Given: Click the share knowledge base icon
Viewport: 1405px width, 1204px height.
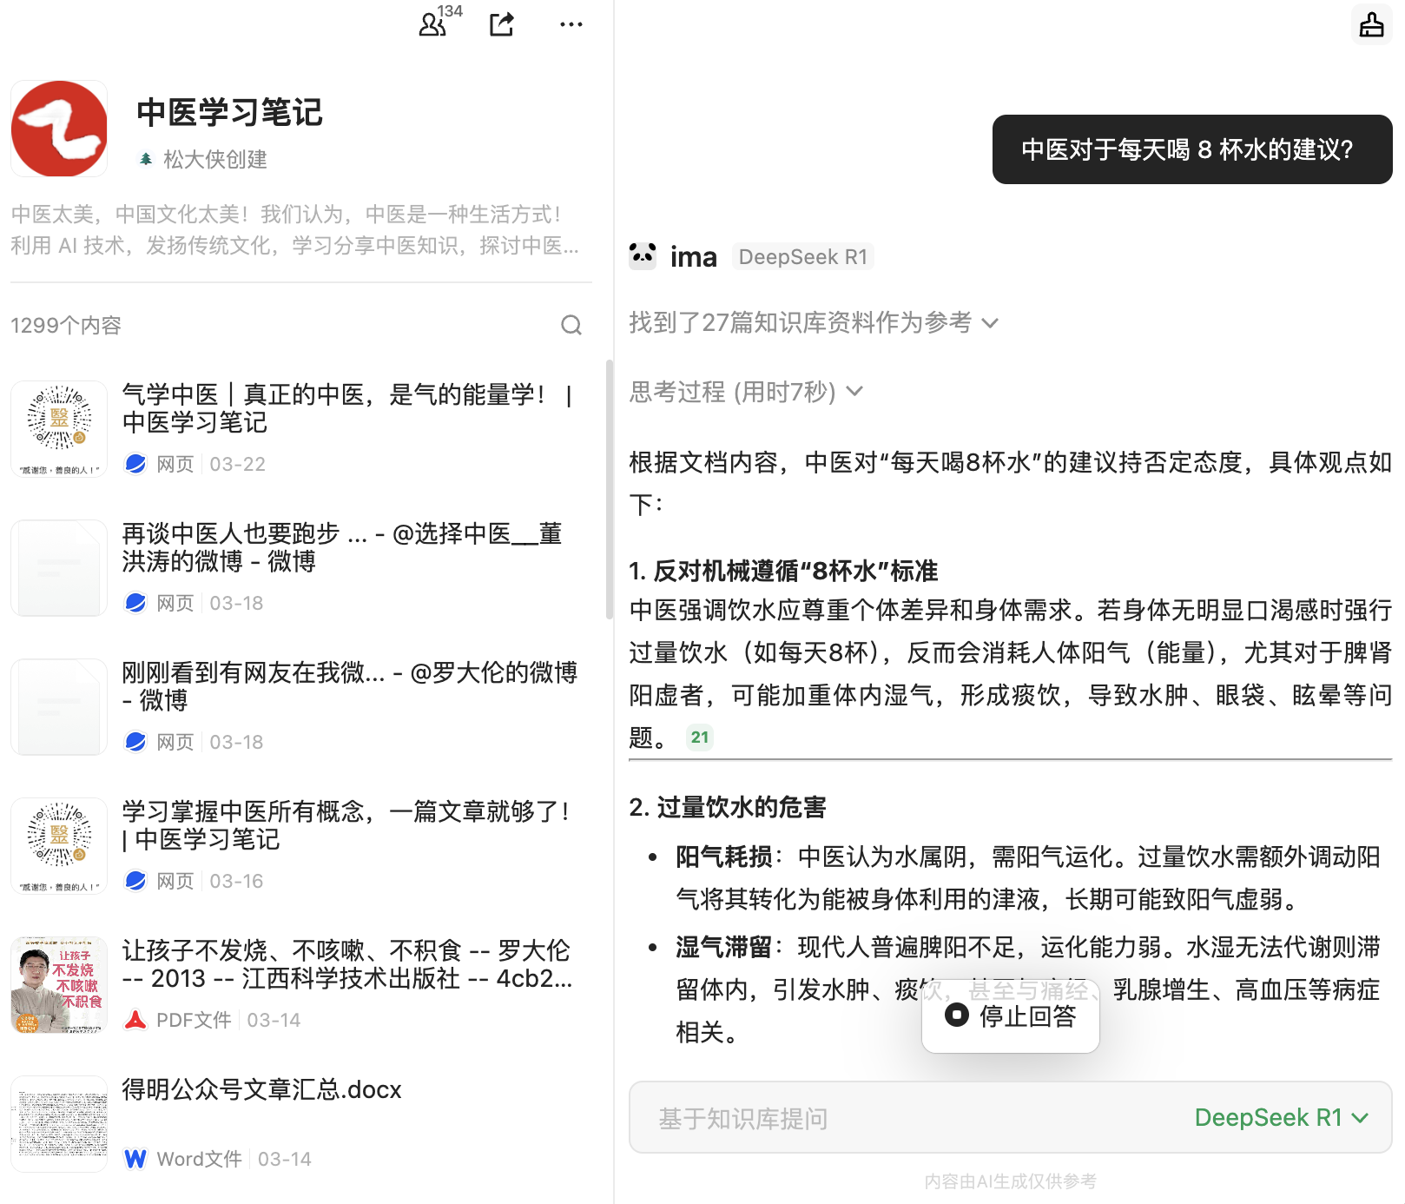Looking at the screenshot, I should click(x=502, y=24).
